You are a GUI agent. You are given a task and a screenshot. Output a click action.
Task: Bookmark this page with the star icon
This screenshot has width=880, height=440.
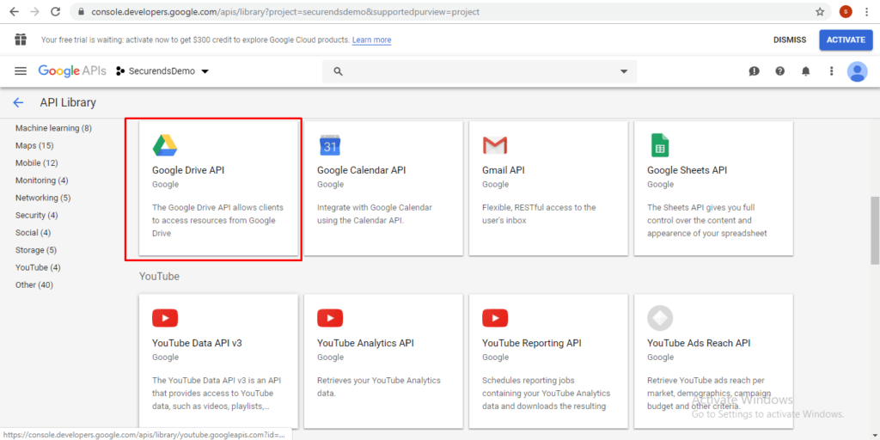(x=820, y=12)
